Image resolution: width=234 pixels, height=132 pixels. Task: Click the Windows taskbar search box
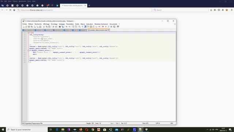pos(27,129)
